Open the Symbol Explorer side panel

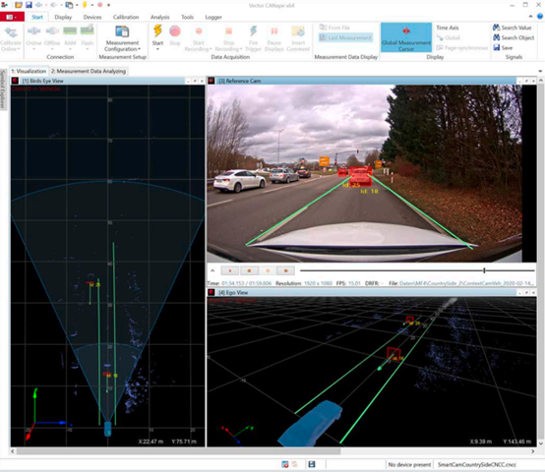tap(3, 88)
